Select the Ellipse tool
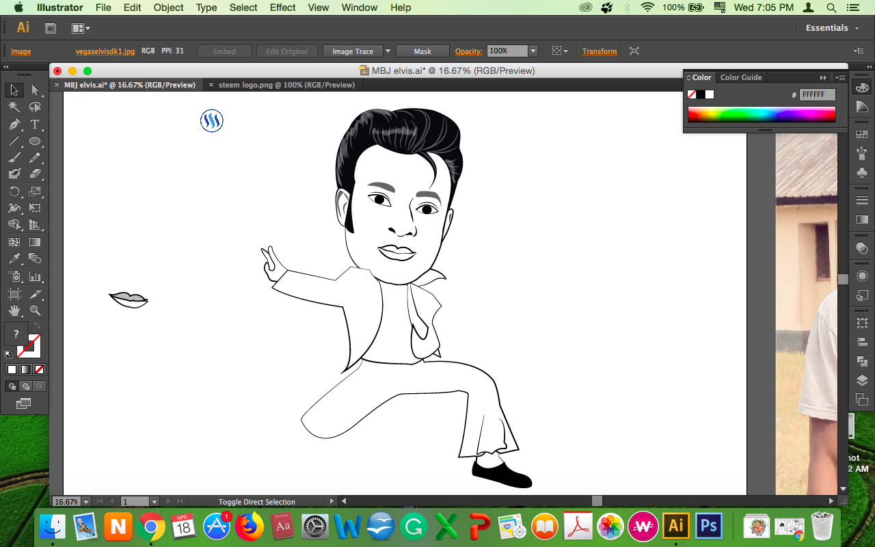Image resolution: width=875 pixels, height=547 pixels. [x=35, y=142]
